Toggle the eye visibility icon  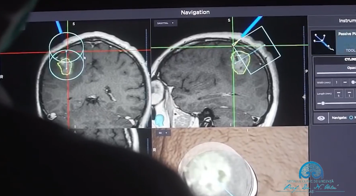tap(321, 118)
